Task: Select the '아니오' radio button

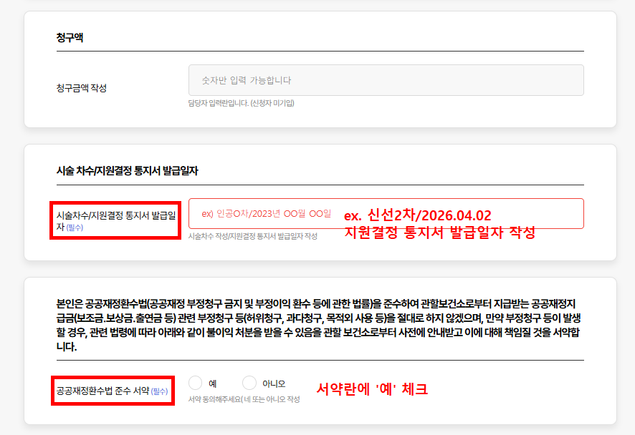Action: [249, 383]
